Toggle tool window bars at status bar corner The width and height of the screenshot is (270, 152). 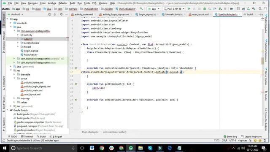click(x=4, y=141)
